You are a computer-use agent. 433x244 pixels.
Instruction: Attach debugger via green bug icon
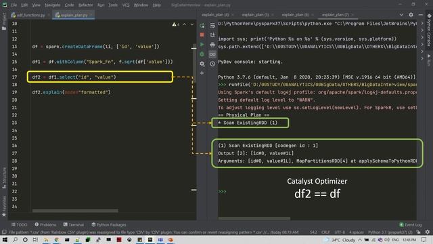[202, 54]
